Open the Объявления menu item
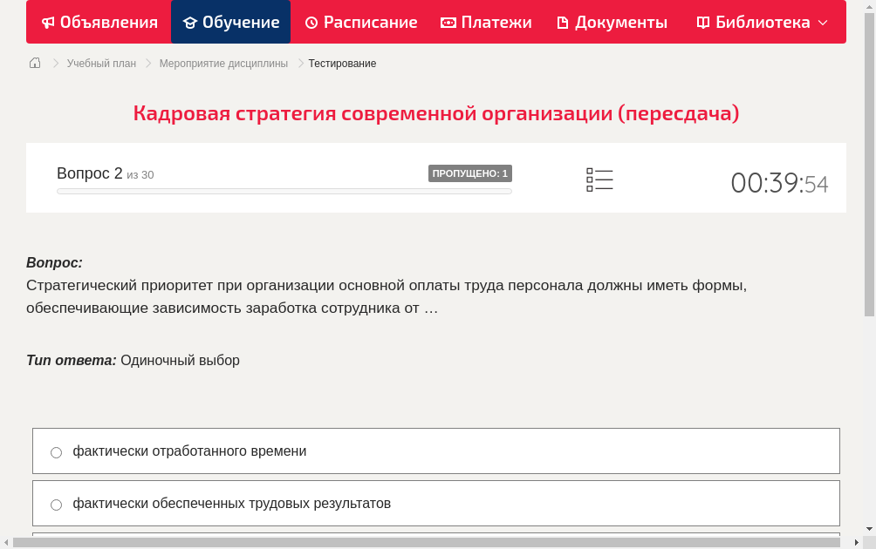The height and width of the screenshot is (549, 876). [x=99, y=22]
